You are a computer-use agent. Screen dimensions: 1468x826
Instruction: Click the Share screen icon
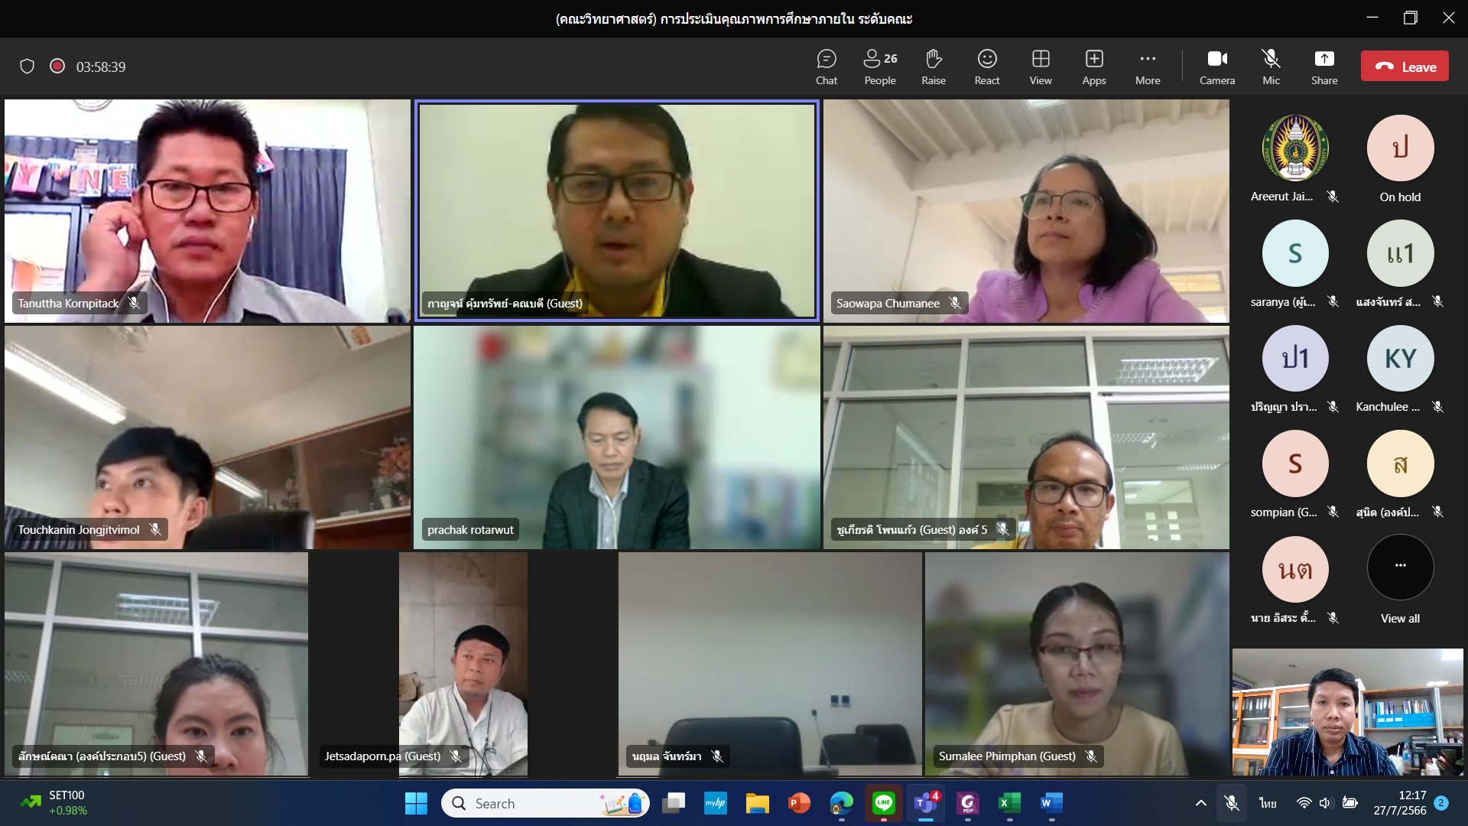pos(1323,67)
